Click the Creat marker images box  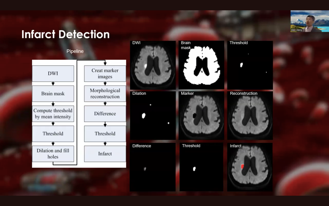pyautogui.click(x=105, y=73)
